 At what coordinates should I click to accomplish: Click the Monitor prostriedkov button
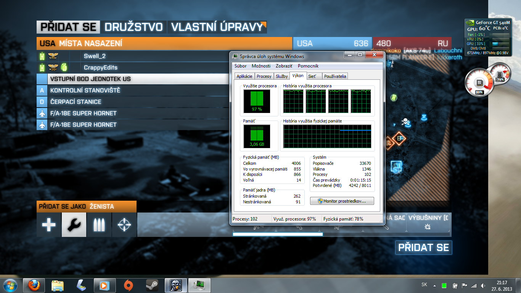[342, 201]
